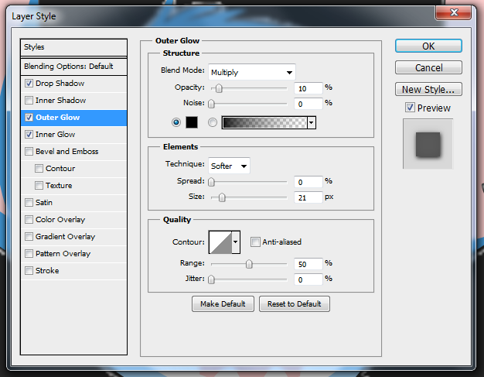Click the Cancel button
The image size is (484, 377).
[428, 67]
